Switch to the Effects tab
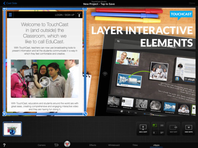Image resolution: width=198 pixels, height=148 pixels. [93, 145]
